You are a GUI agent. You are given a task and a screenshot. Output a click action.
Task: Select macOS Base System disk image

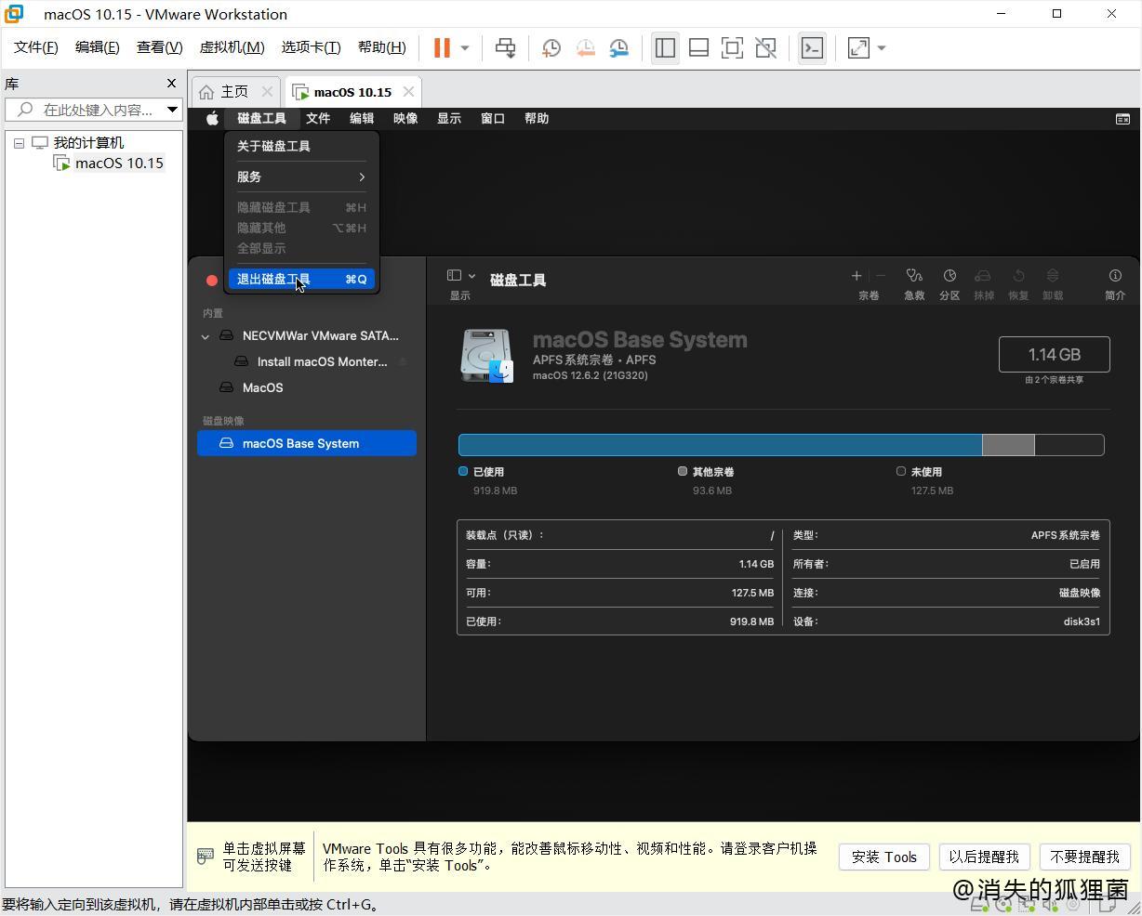pyautogui.click(x=307, y=443)
